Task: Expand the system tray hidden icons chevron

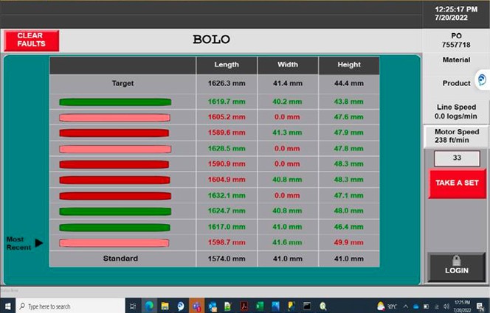Action: pyautogui.click(x=405, y=306)
